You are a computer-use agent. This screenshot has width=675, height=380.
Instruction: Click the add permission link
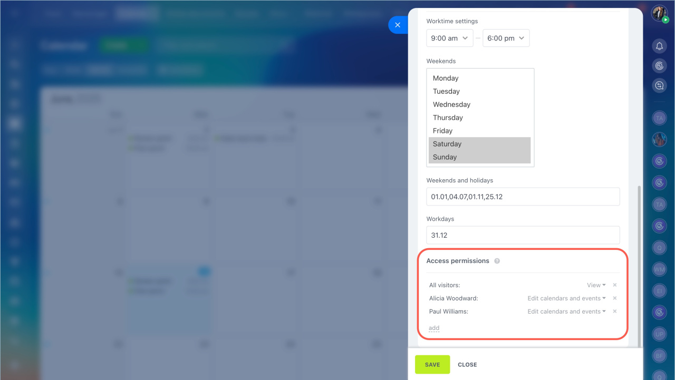pos(433,328)
